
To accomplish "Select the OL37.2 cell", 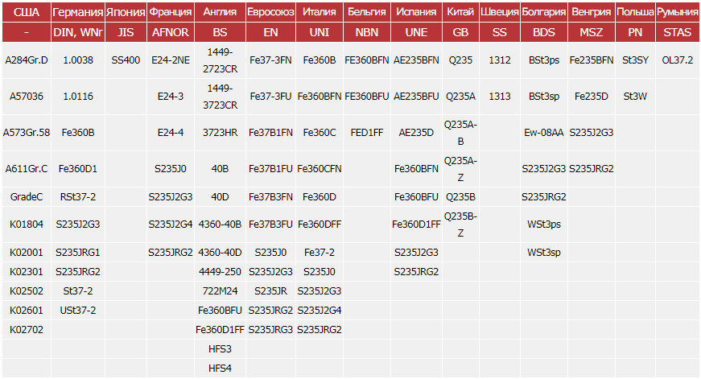I will point(678,60).
